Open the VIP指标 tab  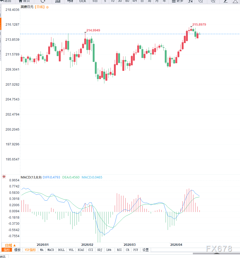pos(30,250)
